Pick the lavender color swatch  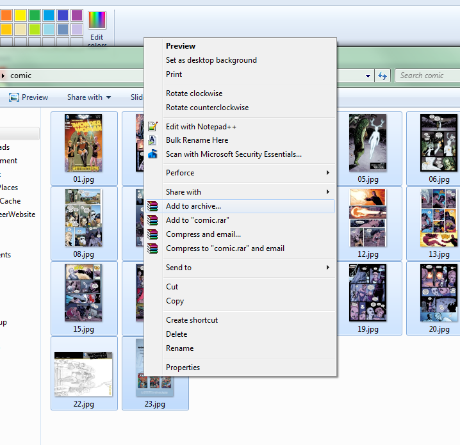point(77,29)
